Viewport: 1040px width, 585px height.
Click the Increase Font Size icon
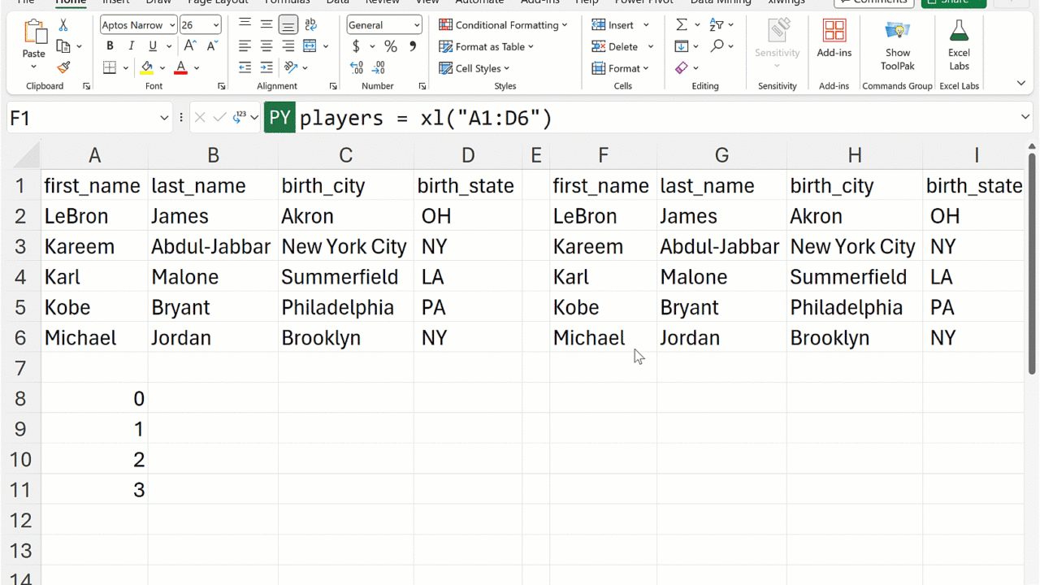point(190,47)
